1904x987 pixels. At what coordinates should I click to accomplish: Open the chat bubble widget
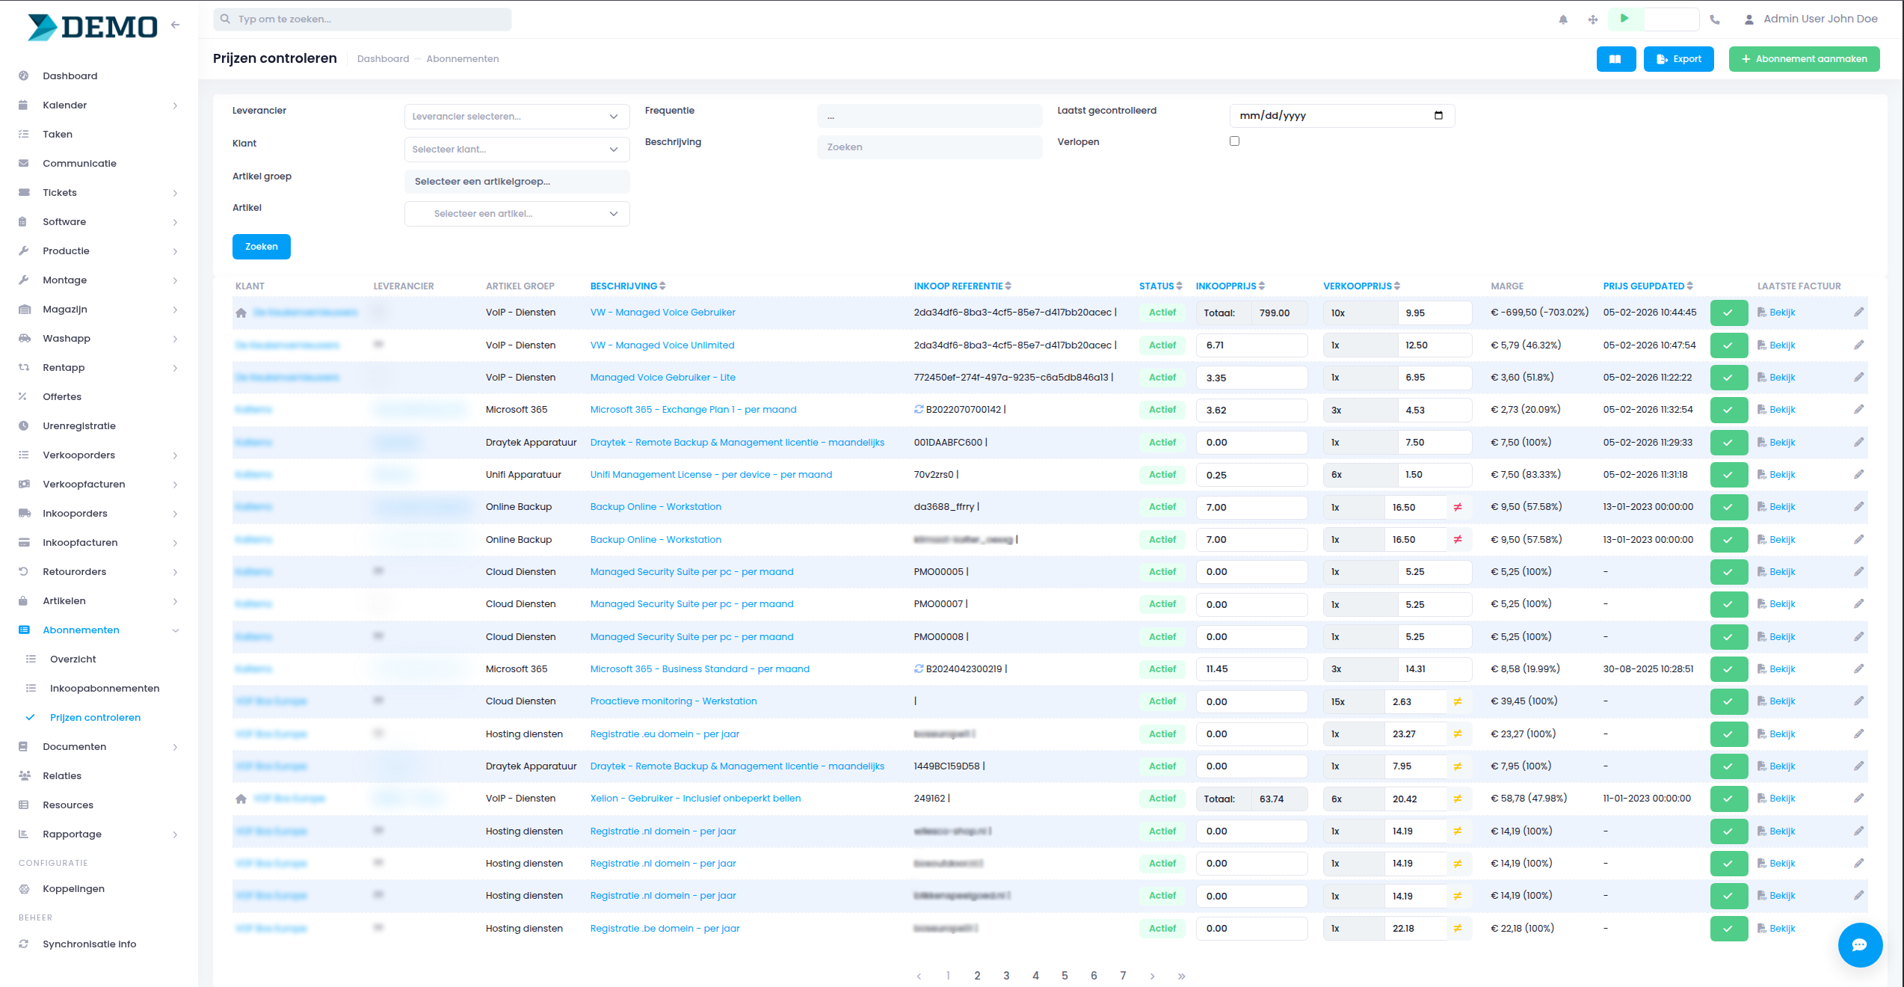coord(1859,944)
